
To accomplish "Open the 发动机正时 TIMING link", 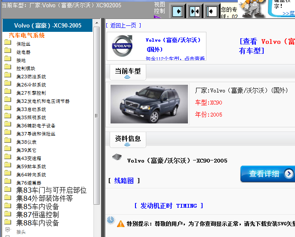I will [x=169, y=206].
